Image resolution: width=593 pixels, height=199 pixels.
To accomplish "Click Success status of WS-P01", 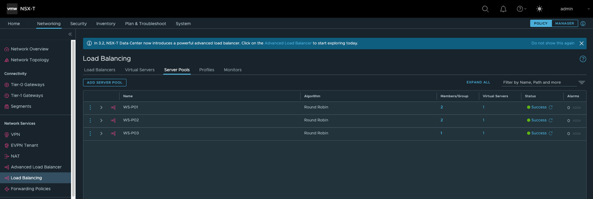I will click(539, 107).
